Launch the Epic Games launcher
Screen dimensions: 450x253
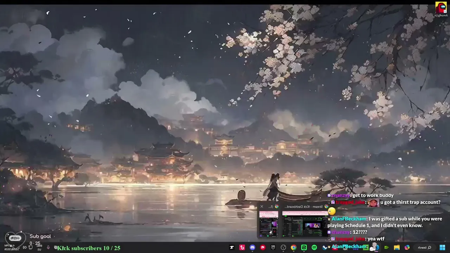pos(273,247)
